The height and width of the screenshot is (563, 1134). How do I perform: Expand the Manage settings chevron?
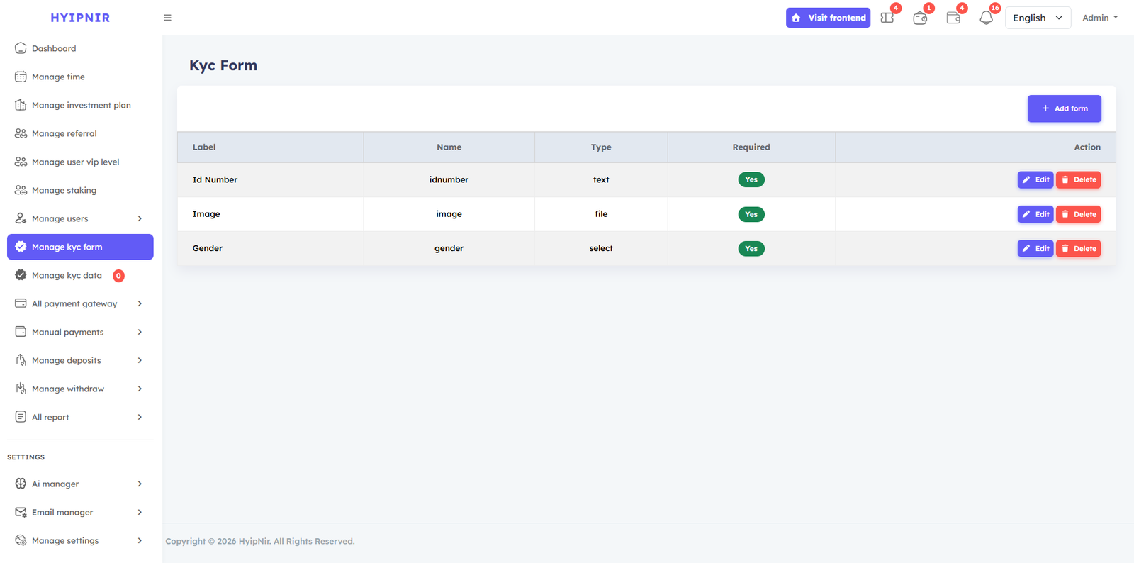140,540
